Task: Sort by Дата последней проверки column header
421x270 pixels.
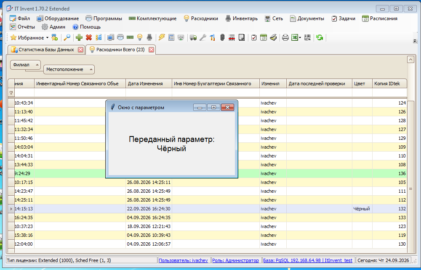Action: click(x=319, y=84)
